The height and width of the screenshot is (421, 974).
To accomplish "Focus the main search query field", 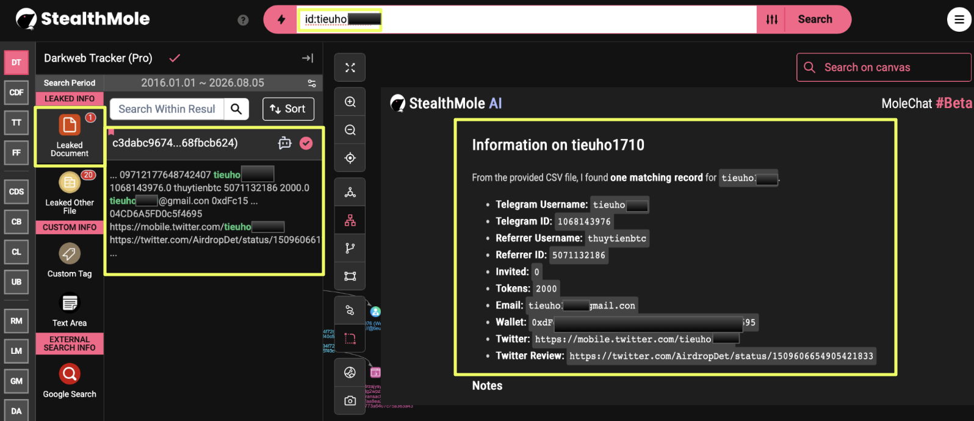I will click(x=527, y=20).
